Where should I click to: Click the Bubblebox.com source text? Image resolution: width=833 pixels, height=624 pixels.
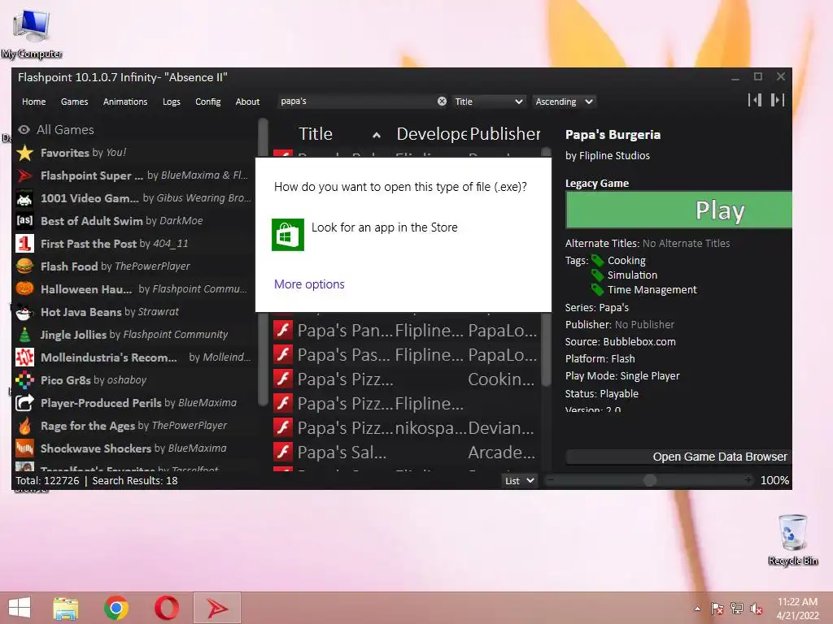tap(639, 342)
